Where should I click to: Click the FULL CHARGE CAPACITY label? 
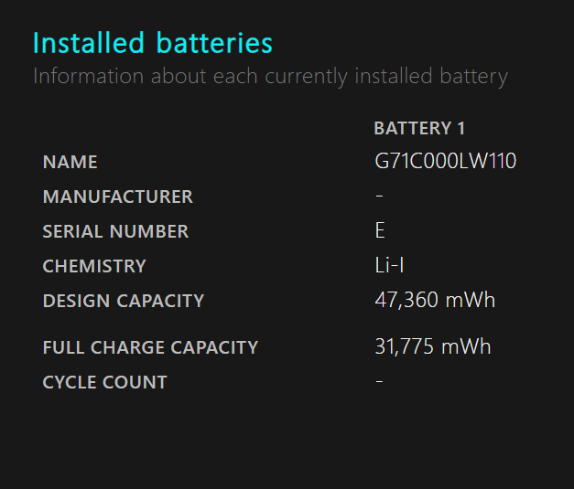[150, 347]
